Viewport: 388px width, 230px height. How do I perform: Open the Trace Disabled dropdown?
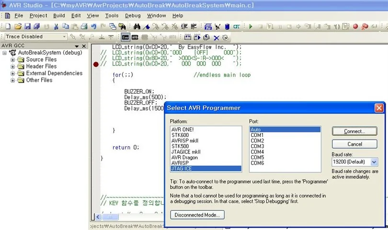point(64,36)
